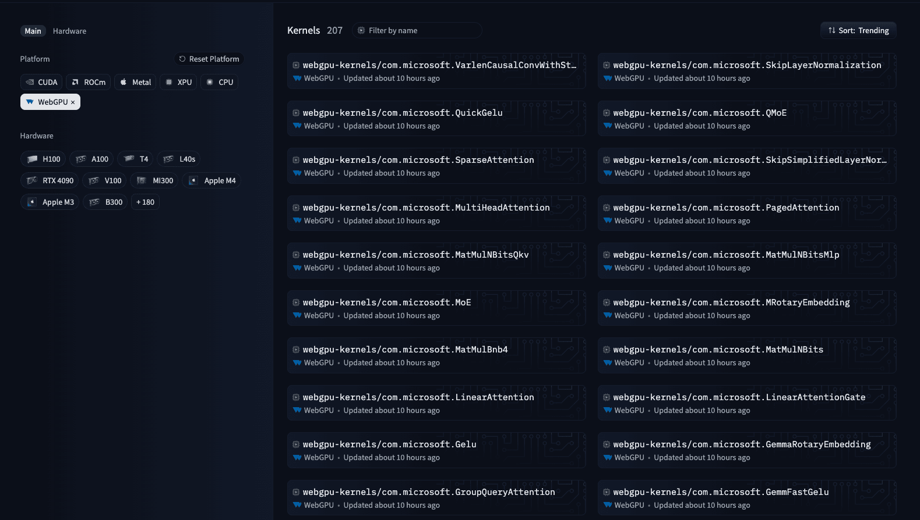This screenshot has width=920, height=520.
Task: Open the MatMulNBitsMlp kernel
Action: (747, 261)
